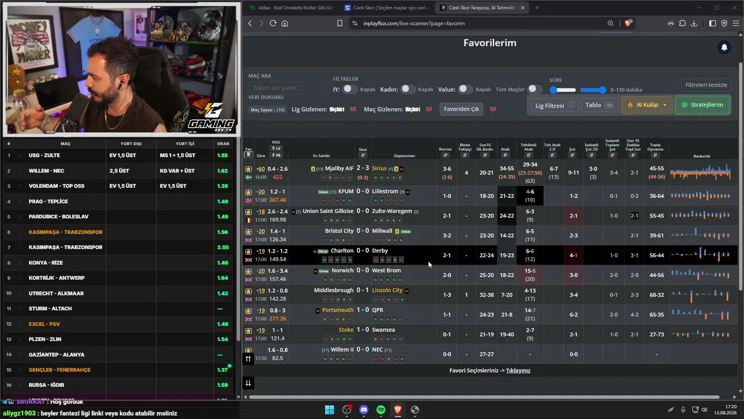Sort by Son15 Dk.Baskı column arrows
Viewport: 744px width, 419px height.
pyautogui.click(x=485, y=155)
